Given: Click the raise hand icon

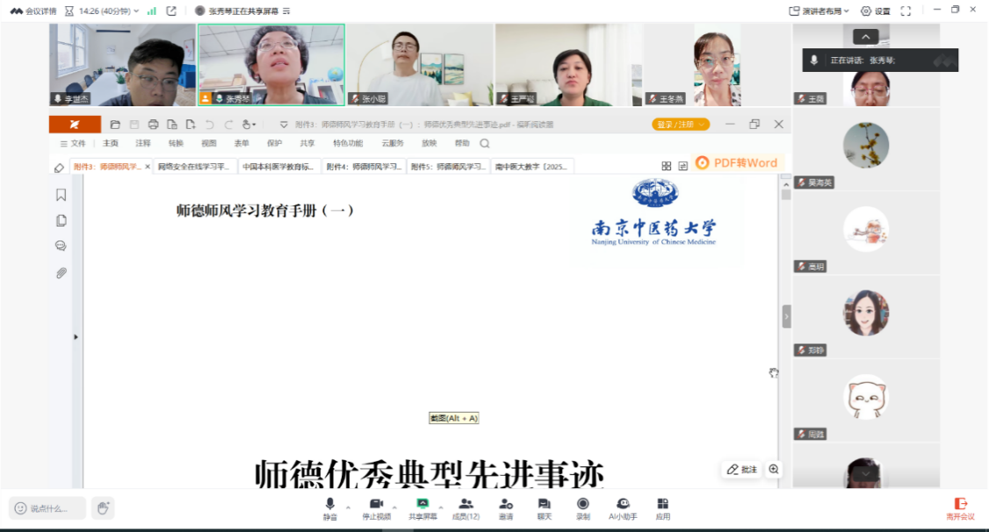Looking at the screenshot, I should (103, 507).
